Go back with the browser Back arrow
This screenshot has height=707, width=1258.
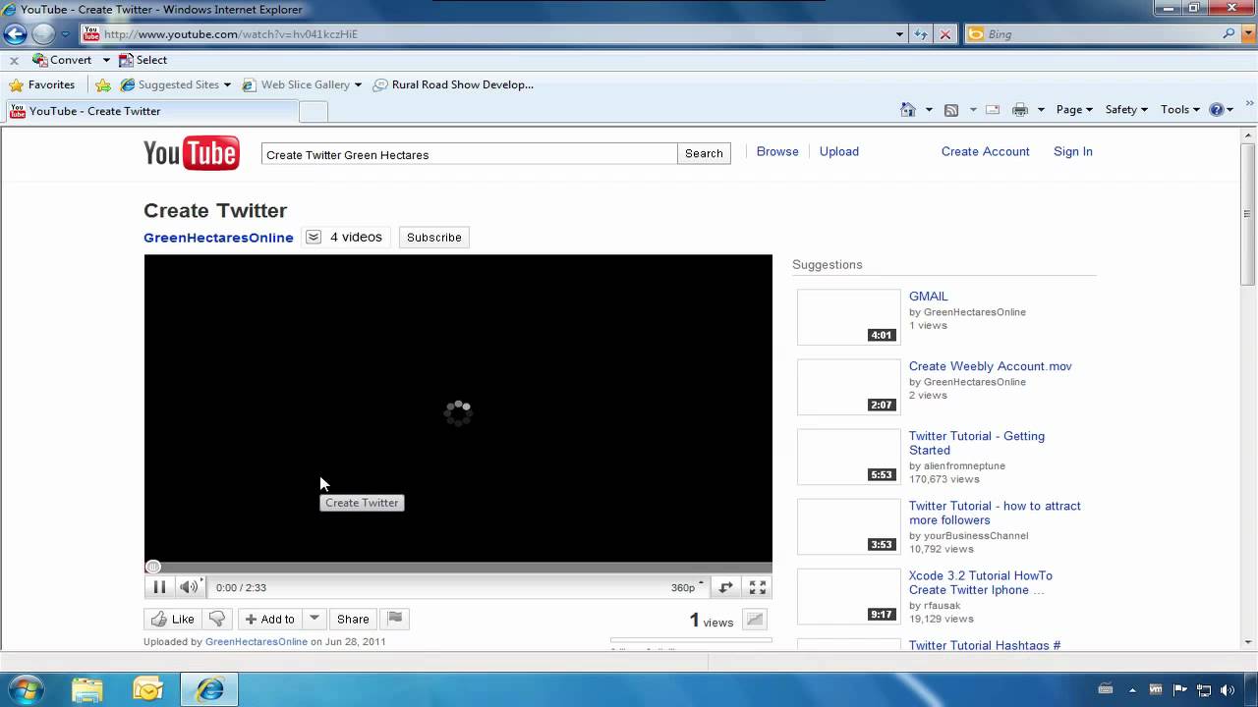[15, 34]
